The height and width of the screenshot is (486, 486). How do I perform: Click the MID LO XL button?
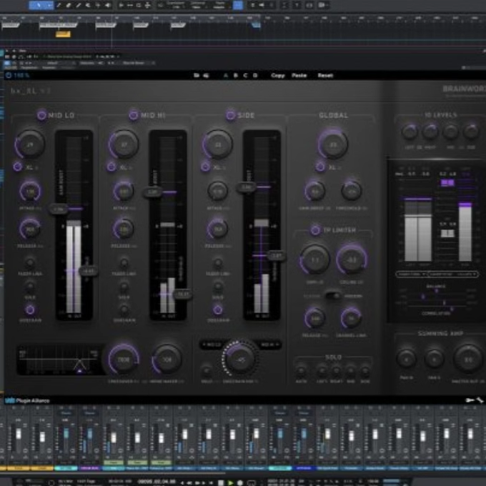18,167
